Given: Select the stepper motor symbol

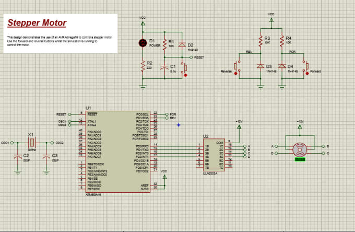Looking at the screenshot, I should (x=300, y=150).
